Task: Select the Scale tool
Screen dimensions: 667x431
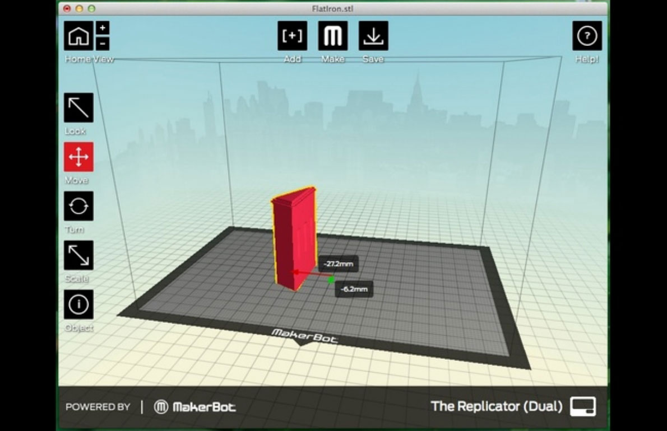Action: pyautogui.click(x=78, y=255)
